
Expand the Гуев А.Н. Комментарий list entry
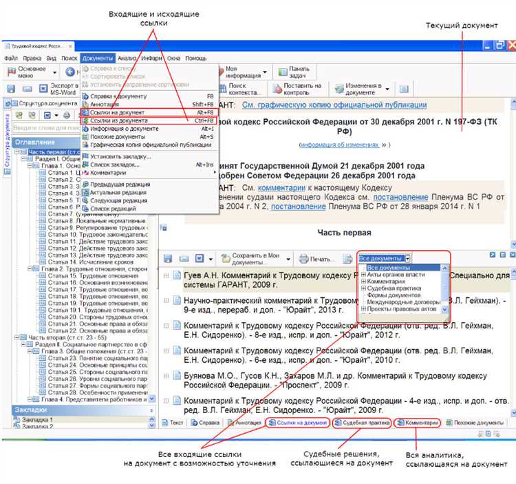pyautogui.click(x=166, y=275)
